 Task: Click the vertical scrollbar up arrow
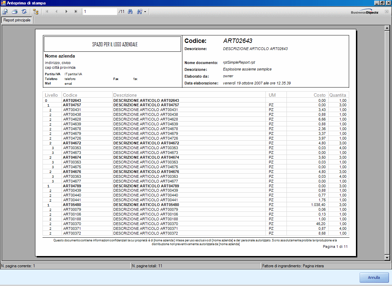coord(387,28)
